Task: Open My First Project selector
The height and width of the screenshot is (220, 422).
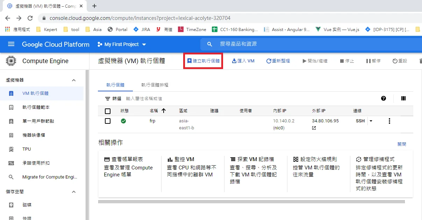Action: click(x=122, y=44)
